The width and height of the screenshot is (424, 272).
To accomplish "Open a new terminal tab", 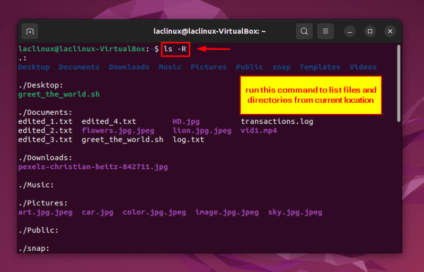I will coord(30,31).
